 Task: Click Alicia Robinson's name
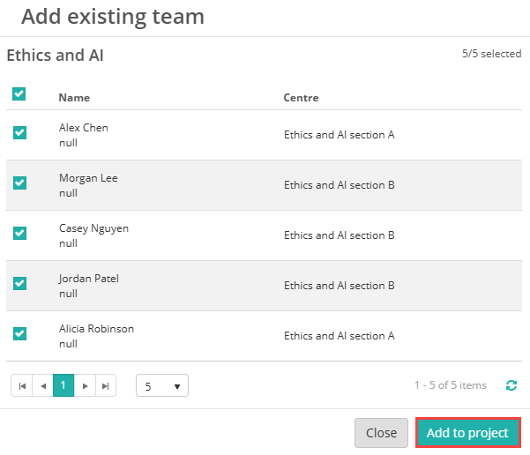pyautogui.click(x=96, y=329)
